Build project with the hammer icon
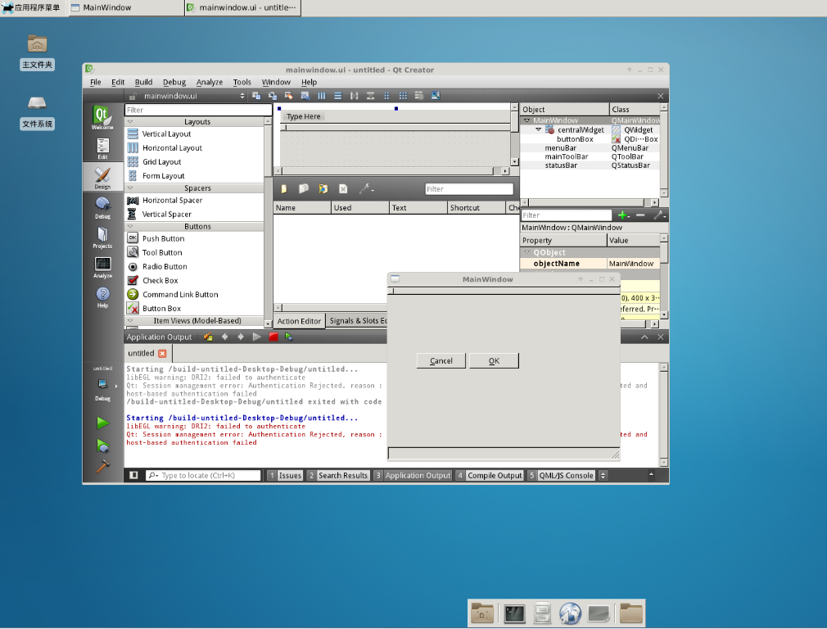 pos(103,467)
